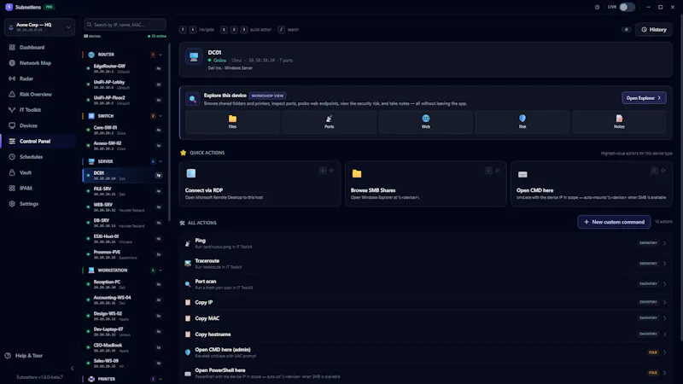
Task: Open the History panel
Action: [x=654, y=30]
